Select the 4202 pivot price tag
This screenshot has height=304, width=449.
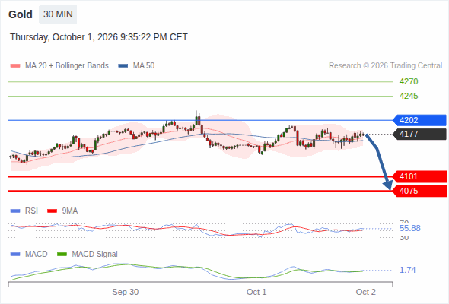tap(419, 120)
